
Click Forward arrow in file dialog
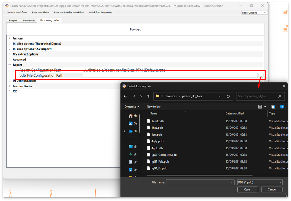click(134, 96)
